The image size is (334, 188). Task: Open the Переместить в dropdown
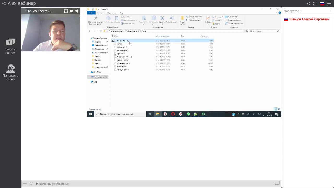144,20
